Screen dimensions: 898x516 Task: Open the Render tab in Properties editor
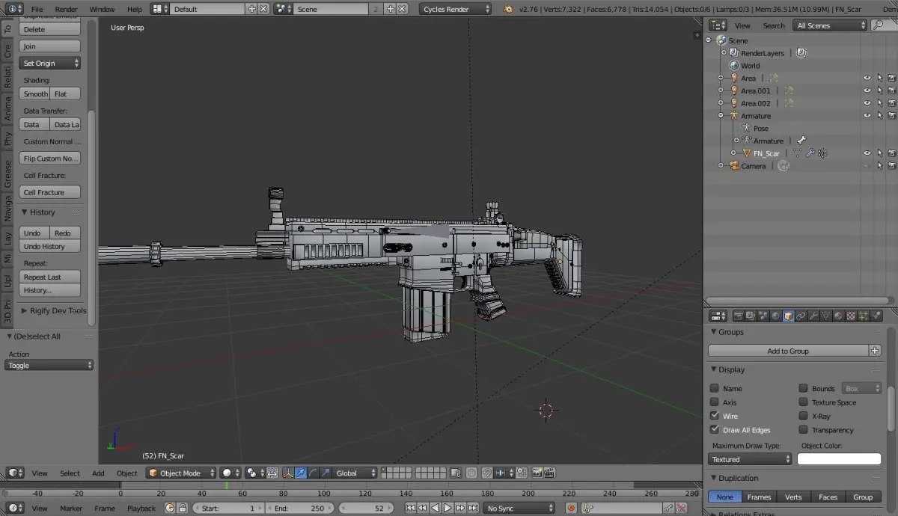click(739, 316)
